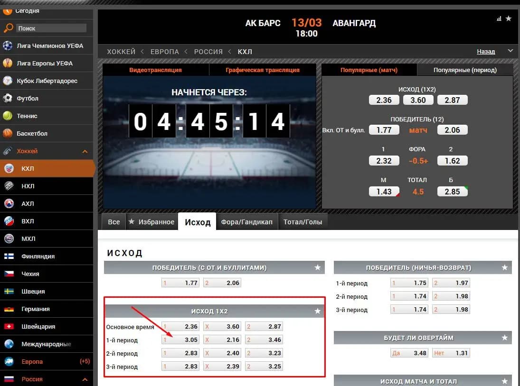Collapse the Россия sidebar section
This screenshot has height=386, width=520.
pos(85,379)
